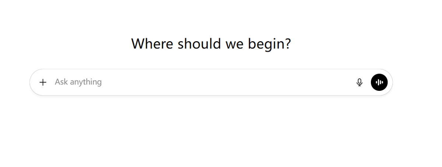
Task: Open the attach menu beside Ask anything
Action: pyautogui.click(x=43, y=82)
